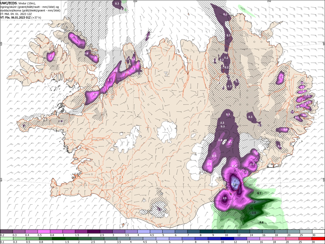Click the '0.7' value over the sea
Image resolution: width=325 pixels, height=244 pixels.
pos(259,194)
